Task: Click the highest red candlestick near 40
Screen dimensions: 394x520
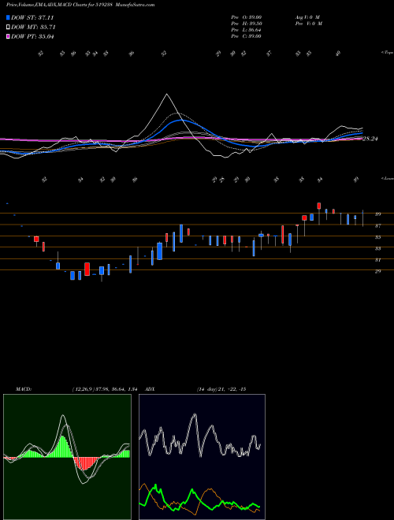Action: tap(319, 206)
